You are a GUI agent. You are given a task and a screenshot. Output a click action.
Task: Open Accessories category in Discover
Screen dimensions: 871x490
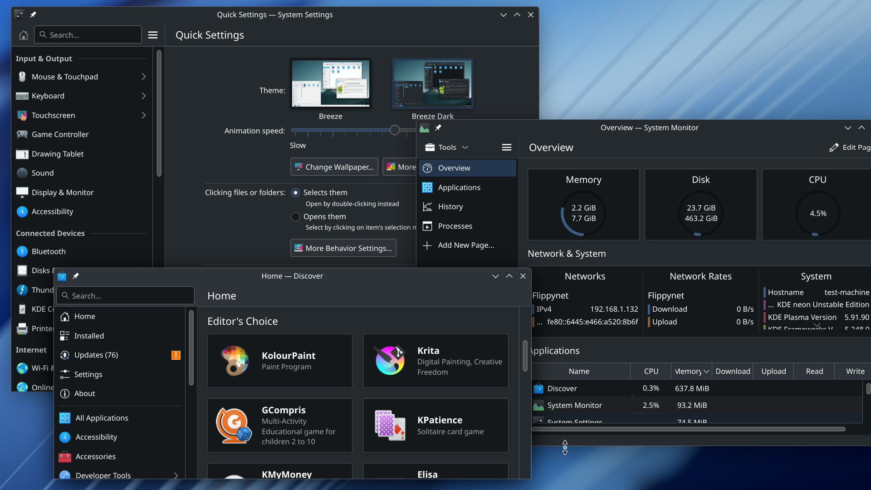[120, 456]
